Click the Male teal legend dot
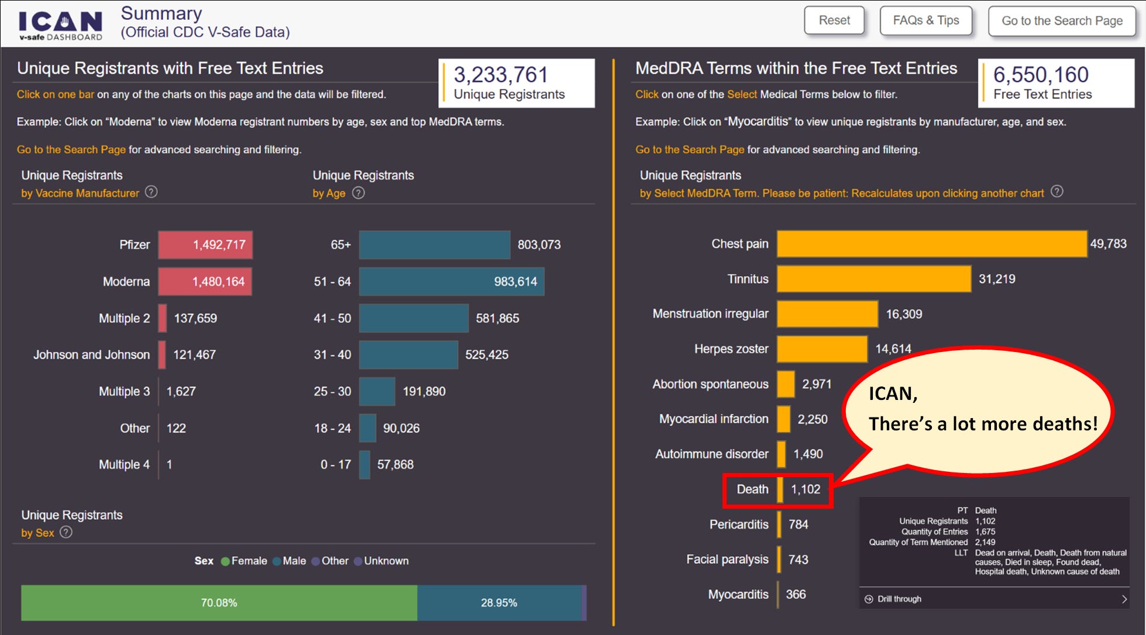1146x635 pixels. [277, 561]
